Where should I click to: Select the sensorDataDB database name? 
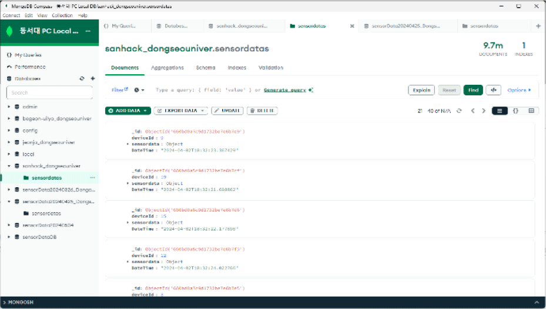pos(39,237)
